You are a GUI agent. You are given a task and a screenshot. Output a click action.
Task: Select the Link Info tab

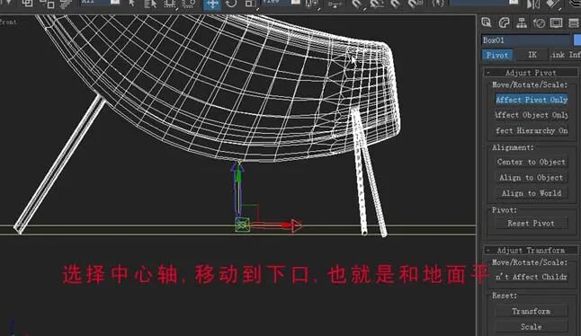pos(566,55)
